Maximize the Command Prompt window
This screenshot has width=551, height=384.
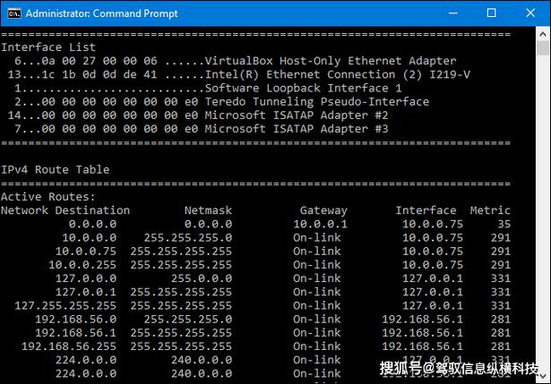click(492, 13)
